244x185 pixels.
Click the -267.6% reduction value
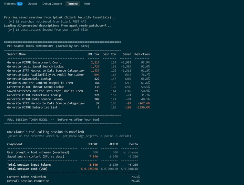point(144,103)
